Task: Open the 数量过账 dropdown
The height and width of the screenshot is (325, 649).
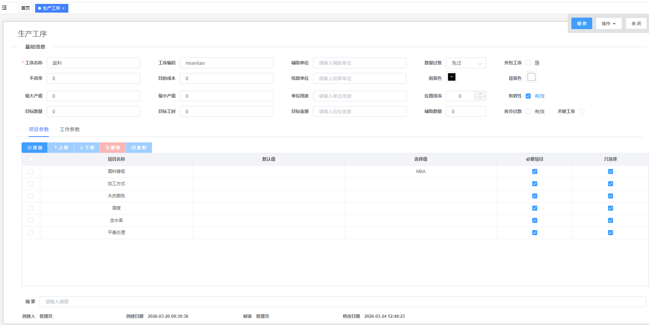Action: (x=466, y=63)
